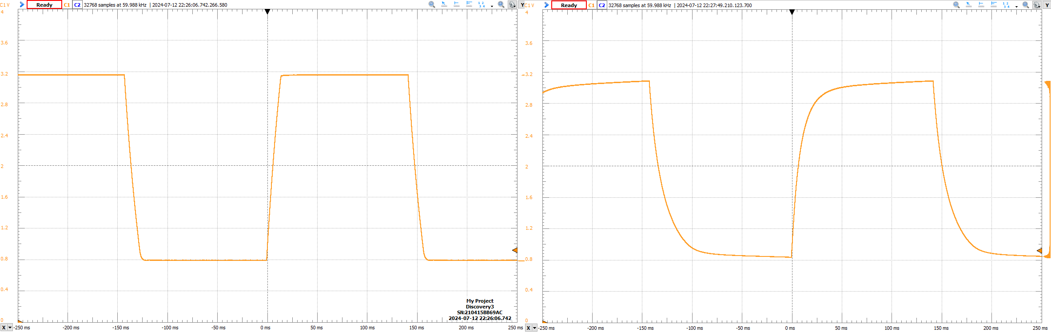Image resolution: width=1051 pixels, height=332 pixels.
Task: Click the 'C1 V' axis label of the left plot
Action: 5,5
